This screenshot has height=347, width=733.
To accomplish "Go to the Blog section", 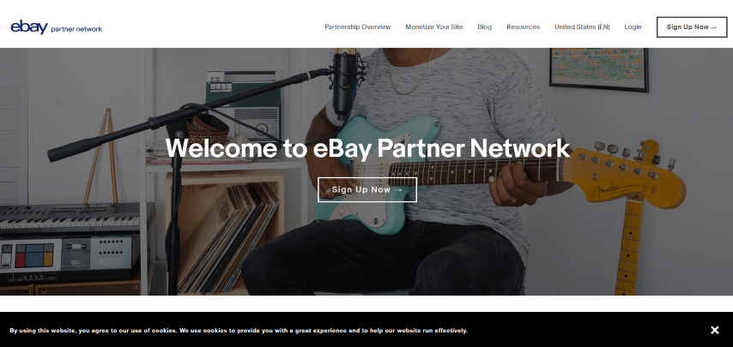I will (x=484, y=27).
